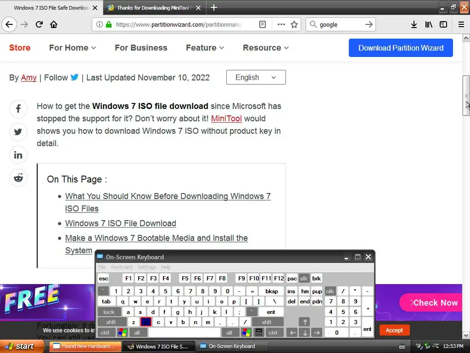Open the For Business link

click(141, 48)
